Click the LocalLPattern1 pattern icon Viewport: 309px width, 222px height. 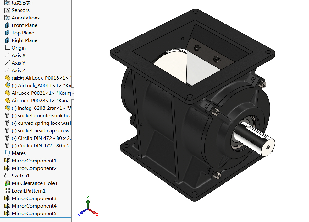pyautogui.click(x=7, y=191)
